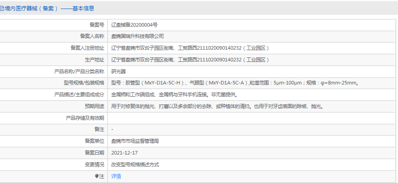Viewport: 398px width, 183px height.
Task: Click the 型号规格/包装规格 label
Action: coord(84,83)
